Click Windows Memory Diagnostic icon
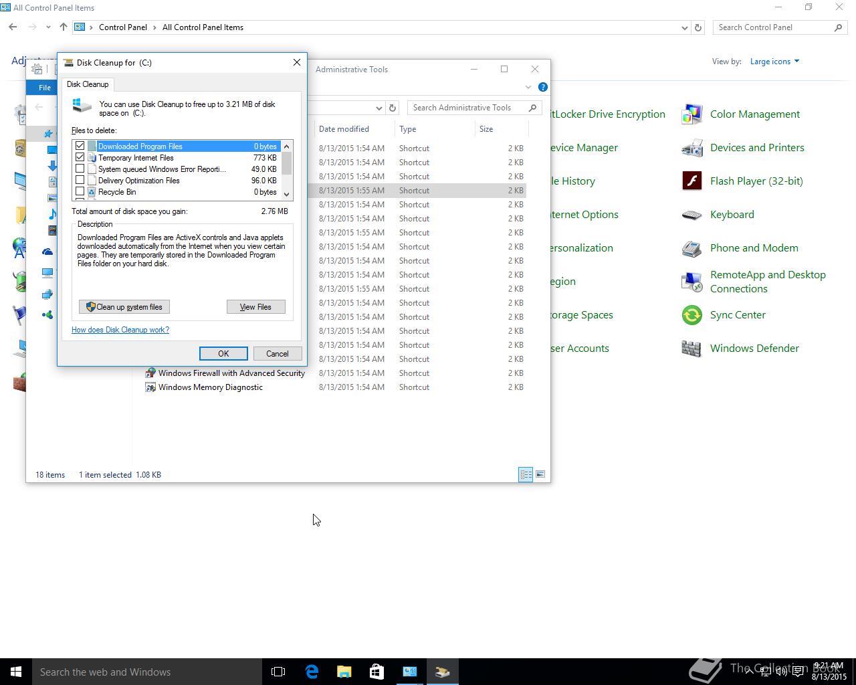Image resolution: width=856 pixels, height=685 pixels. 150,387
